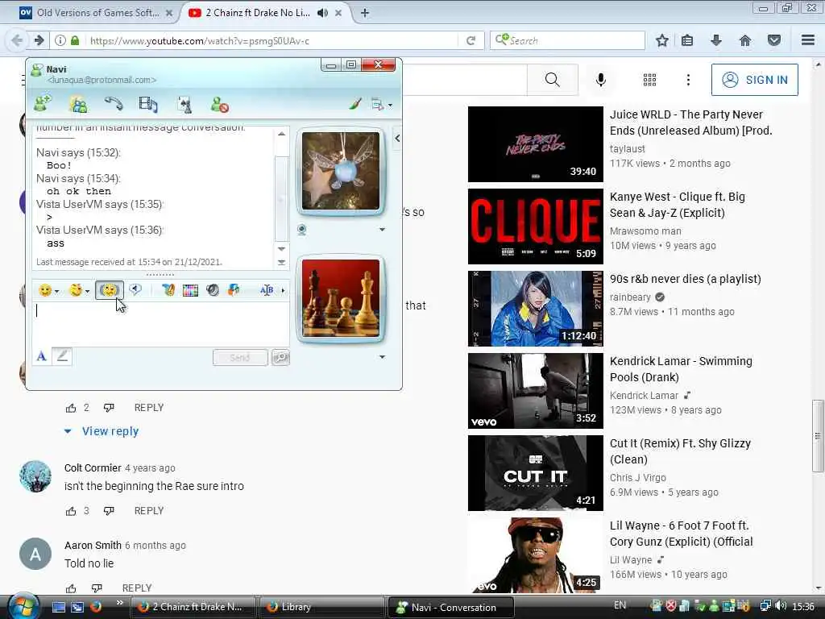Open the color scheme paintbrush icon
Viewport: 825px width, 619px height.
[355, 104]
